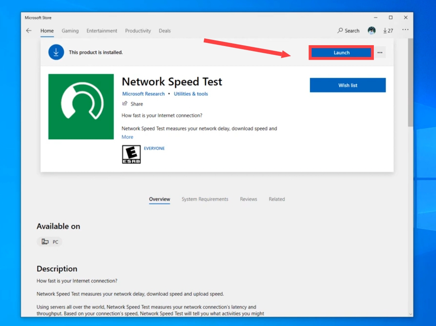Click the 'Available on' heading
Viewport: 436px width, 326px height.
click(59, 226)
